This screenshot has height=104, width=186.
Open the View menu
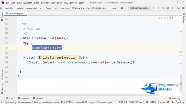coord(19,3)
